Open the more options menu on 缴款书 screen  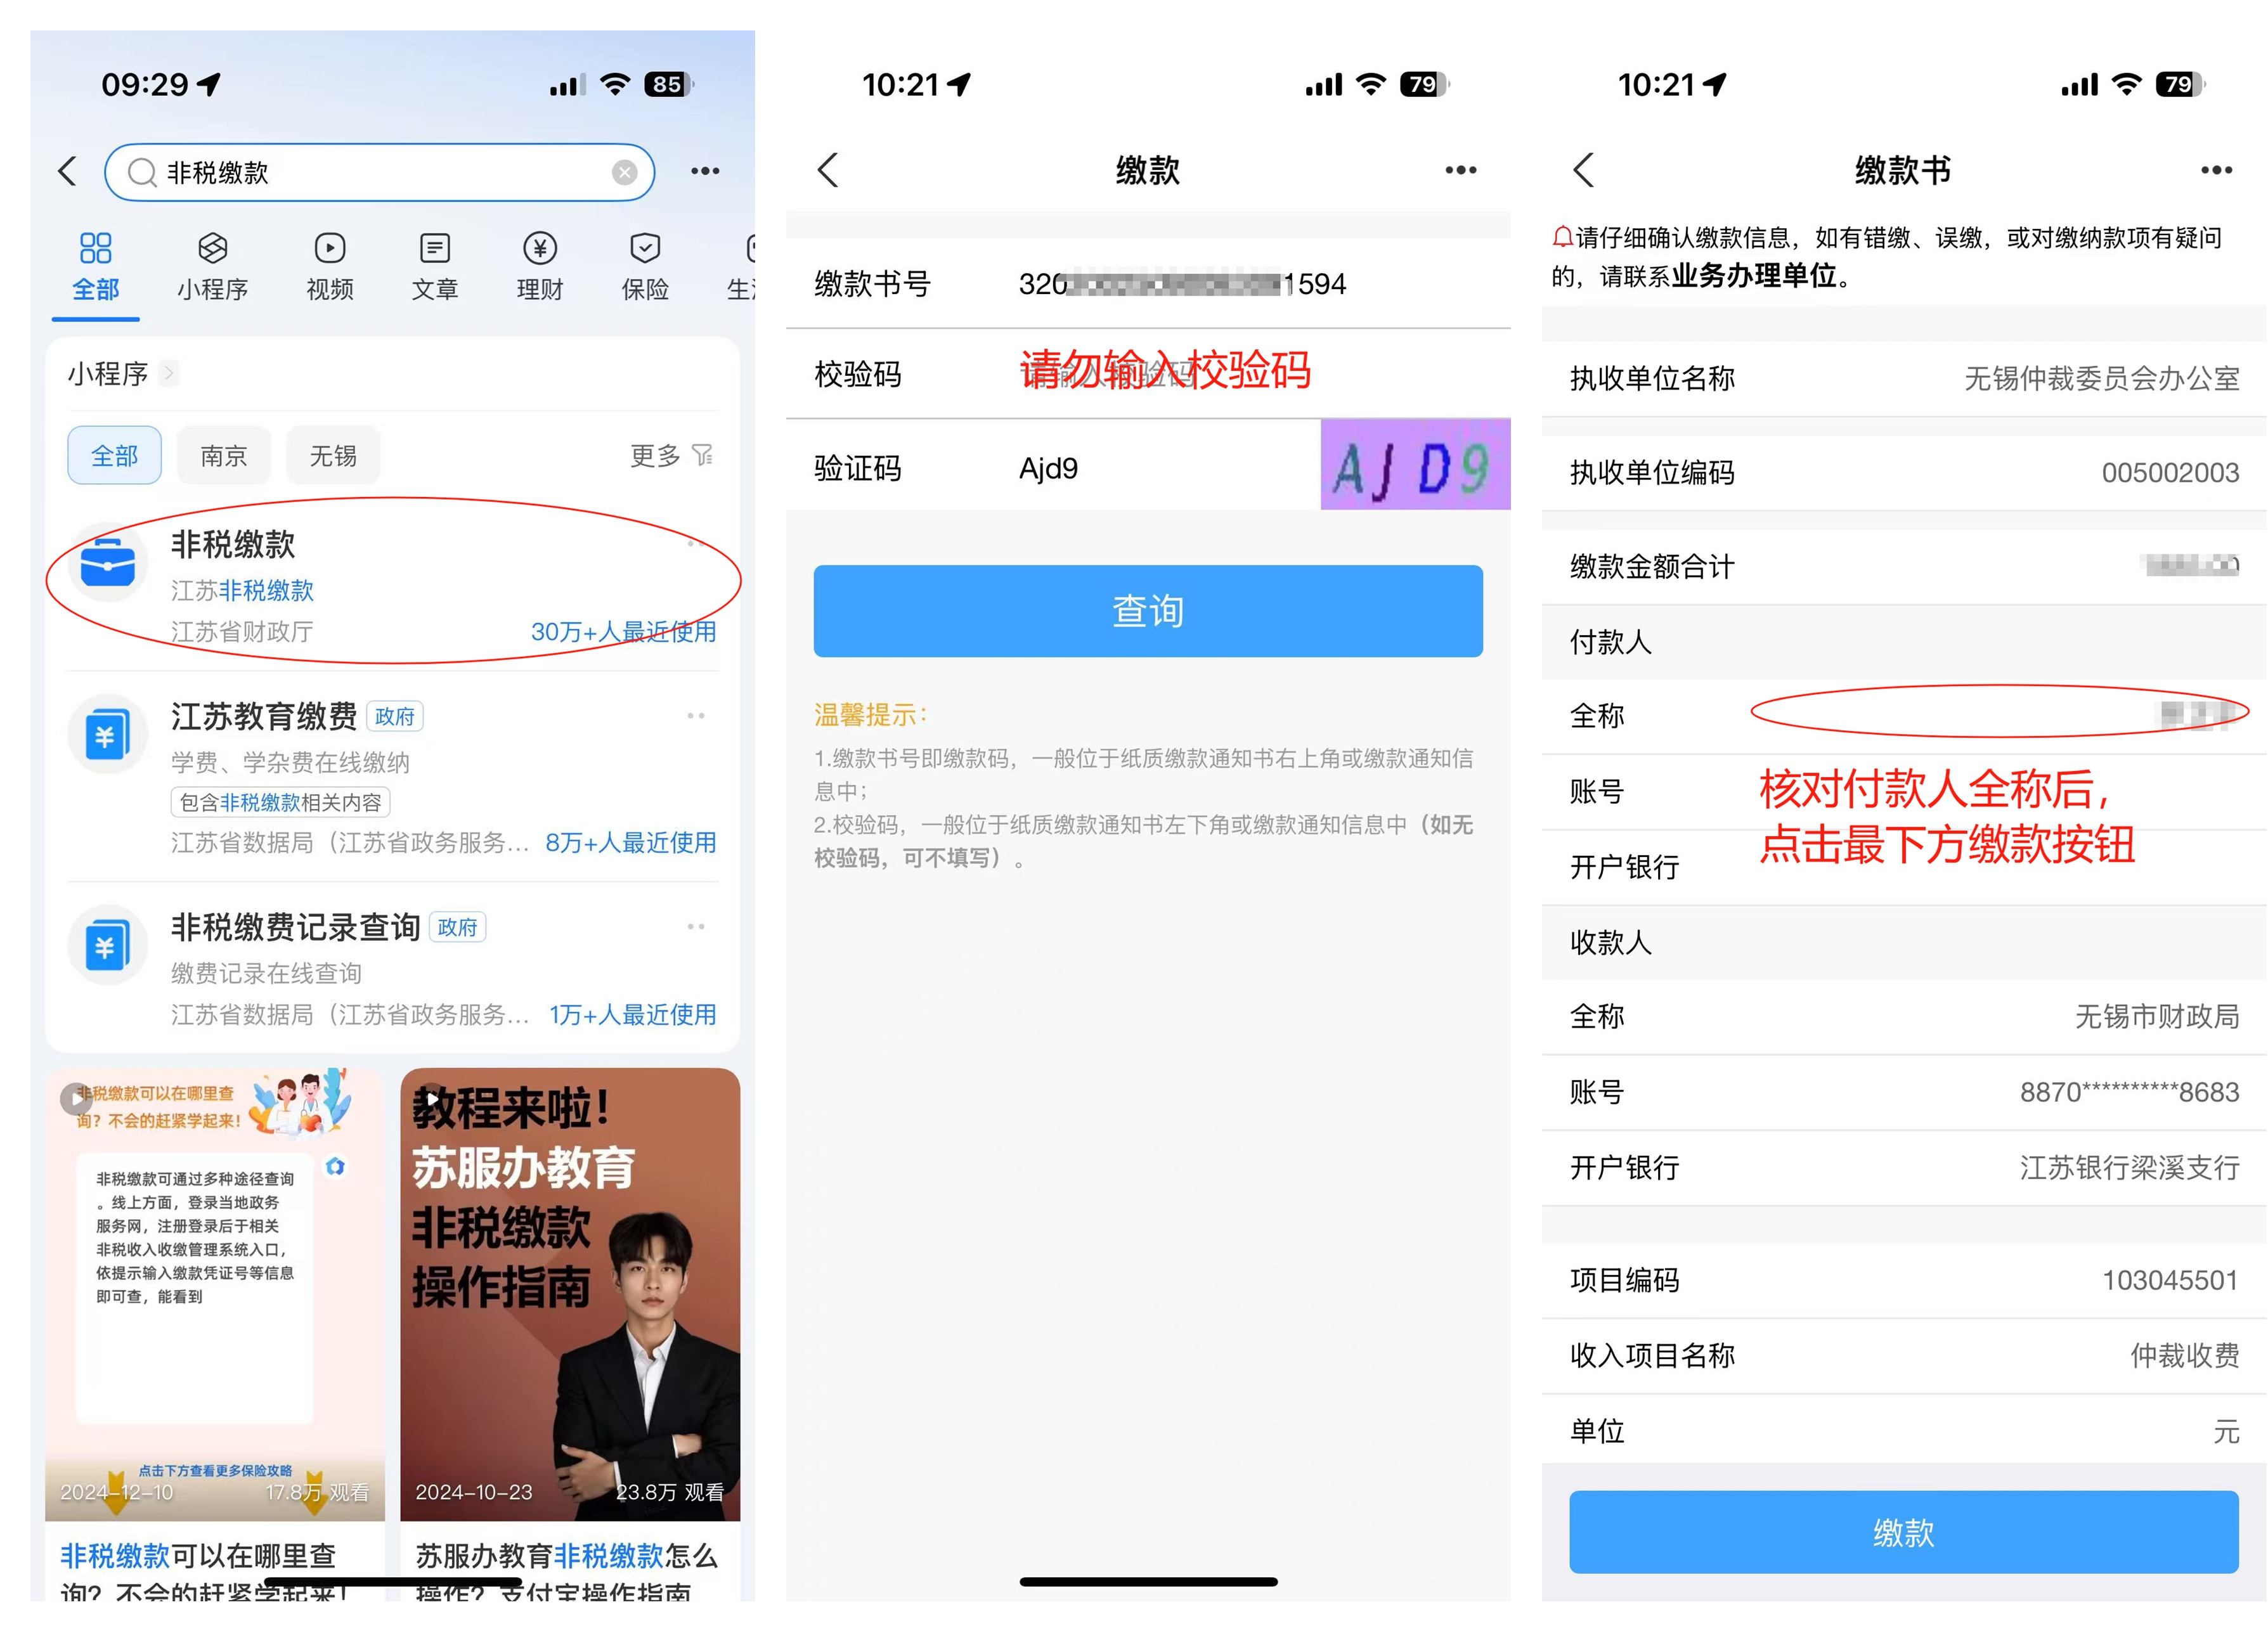2217,170
